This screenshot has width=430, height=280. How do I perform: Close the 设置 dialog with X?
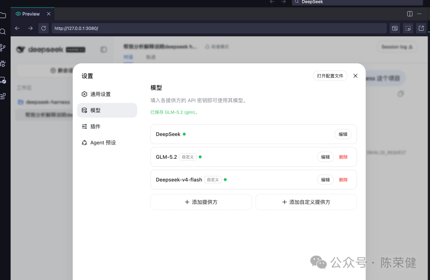click(356, 76)
